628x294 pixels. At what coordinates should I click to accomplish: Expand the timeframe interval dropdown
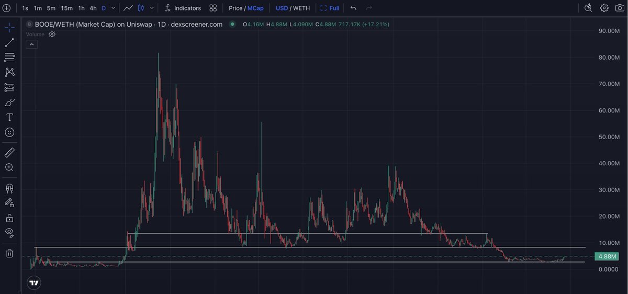coord(114,8)
